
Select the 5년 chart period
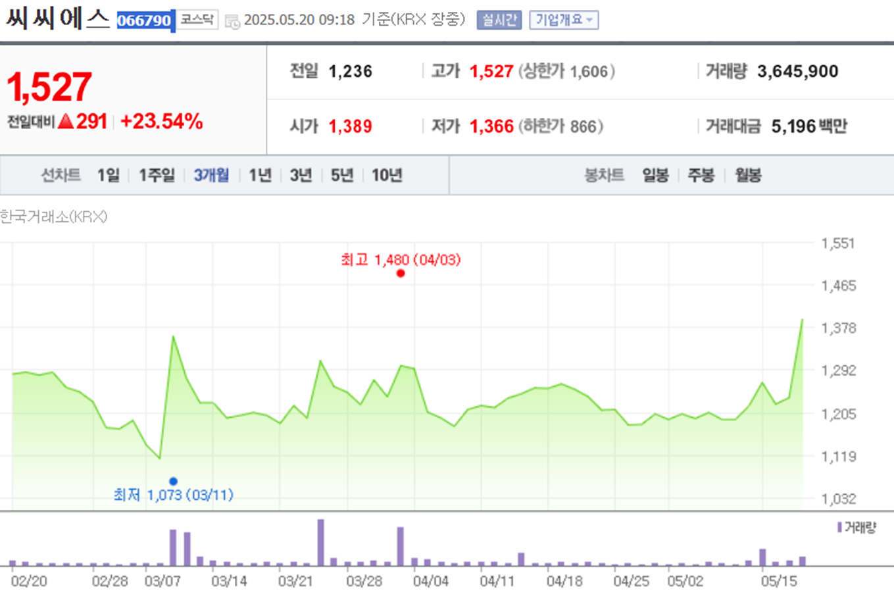(x=342, y=175)
